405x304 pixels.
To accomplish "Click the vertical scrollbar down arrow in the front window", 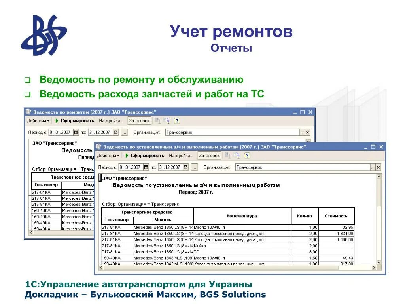I will point(379,263).
